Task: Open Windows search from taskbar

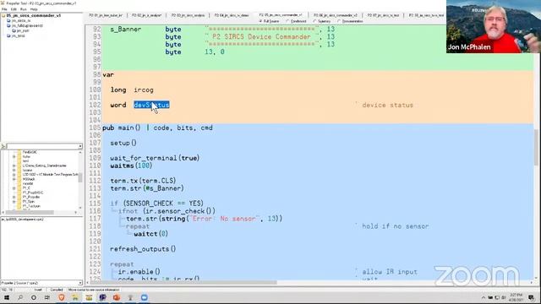Action: click(x=20, y=297)
